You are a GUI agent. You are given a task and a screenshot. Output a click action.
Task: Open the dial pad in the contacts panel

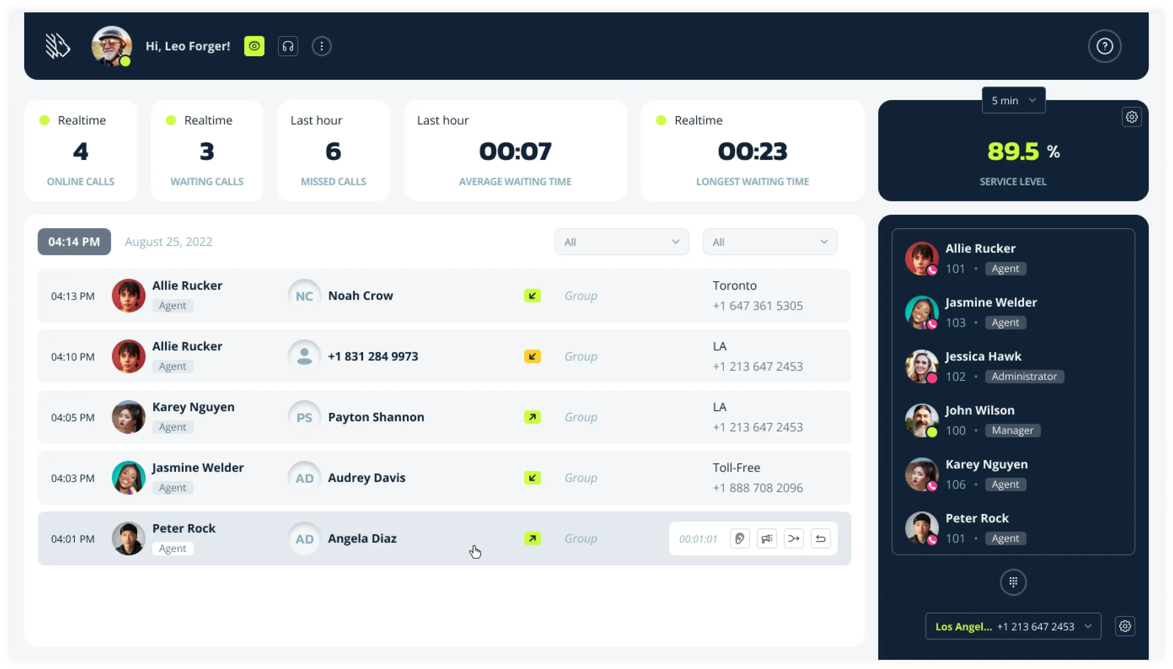point(1013,582)
